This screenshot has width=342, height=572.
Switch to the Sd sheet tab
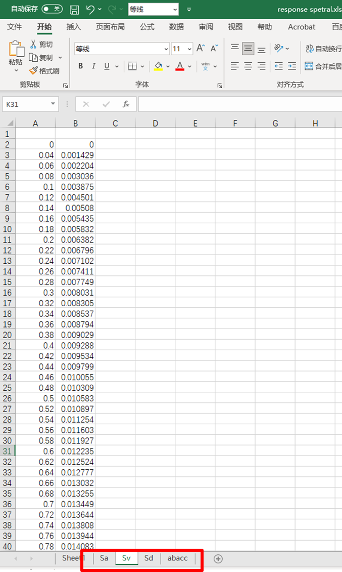(x=149, y=558)
